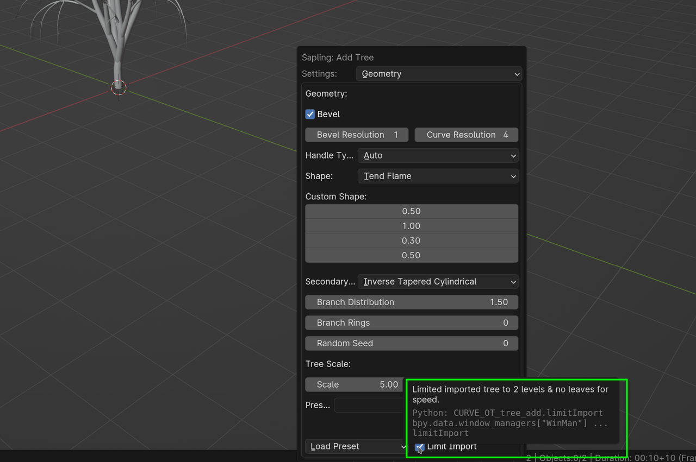The height and width of the screenshot is (462, 696).
Task: Expand Secondary dropdown Inverse Tapered Cylindrical
Action: point(438,282)
